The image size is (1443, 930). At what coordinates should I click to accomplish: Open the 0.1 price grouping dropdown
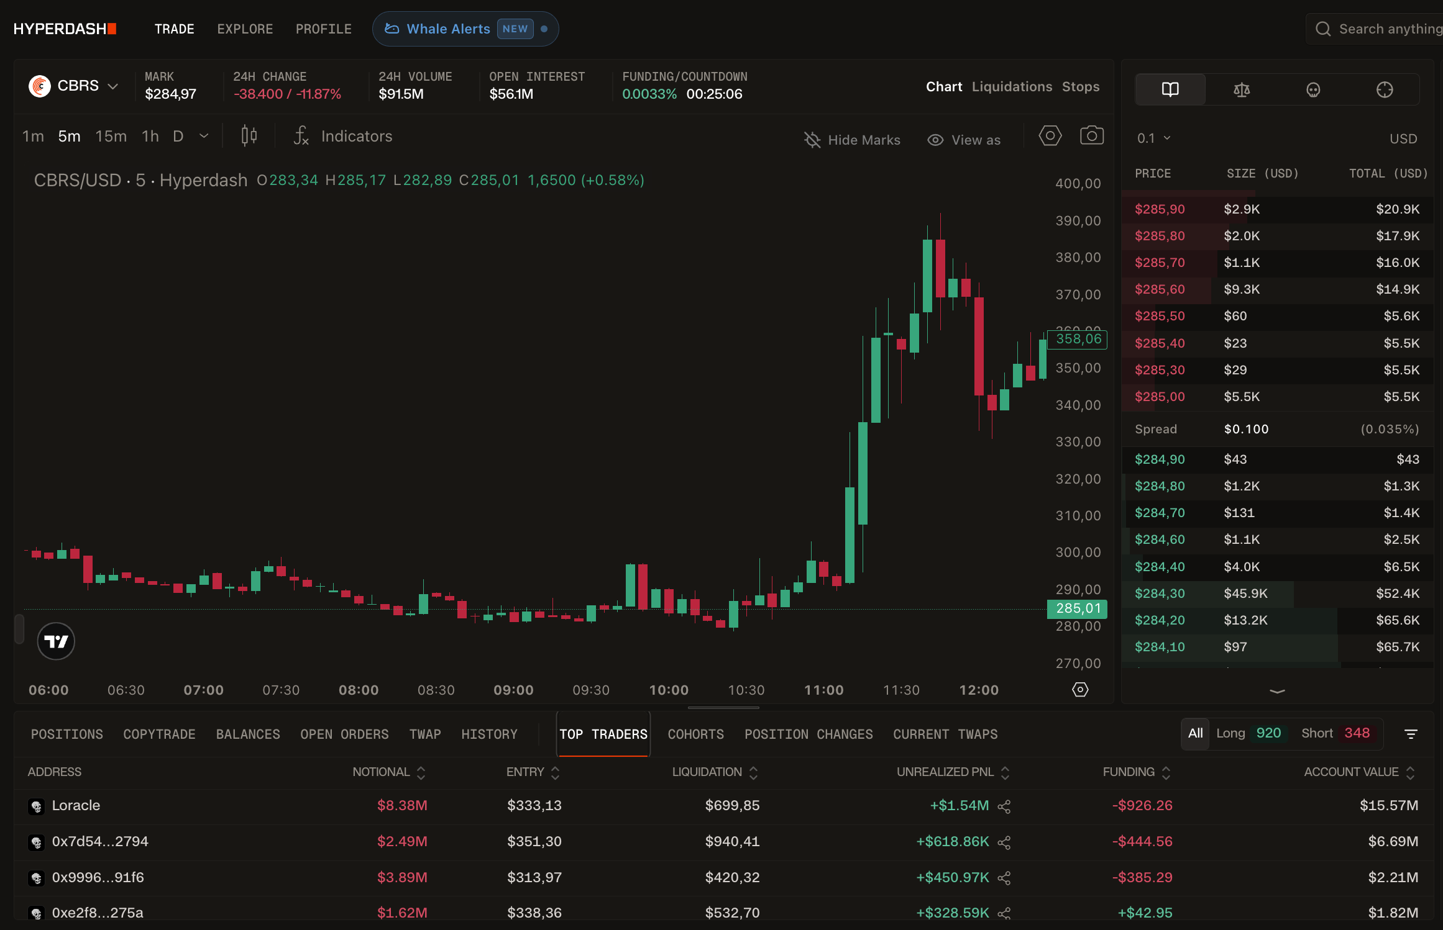pyautogui.click(x=1153, y=138)
